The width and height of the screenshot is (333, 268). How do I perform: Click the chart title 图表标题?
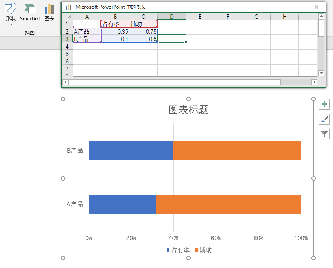[188, 110]
